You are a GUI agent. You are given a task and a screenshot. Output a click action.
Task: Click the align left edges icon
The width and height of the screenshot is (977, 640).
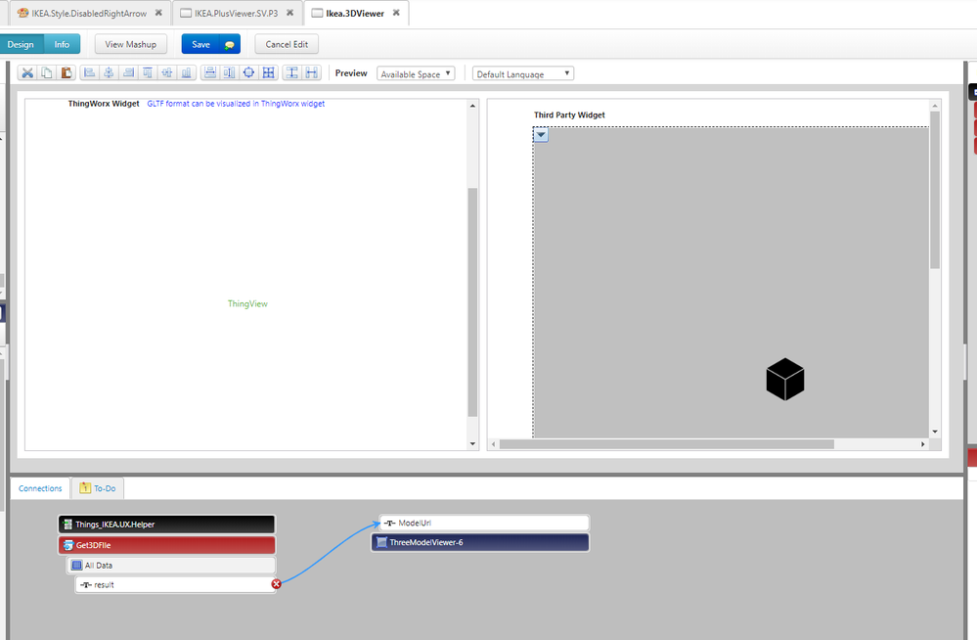[x=88, y=71]
